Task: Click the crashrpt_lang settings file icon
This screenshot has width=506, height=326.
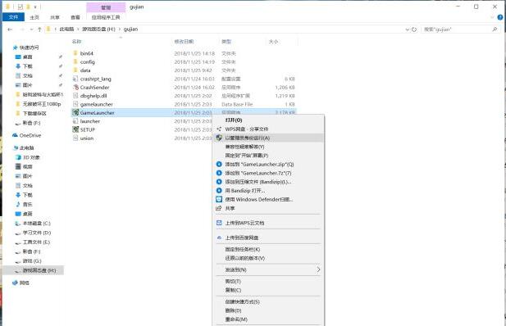Action: 75,79
